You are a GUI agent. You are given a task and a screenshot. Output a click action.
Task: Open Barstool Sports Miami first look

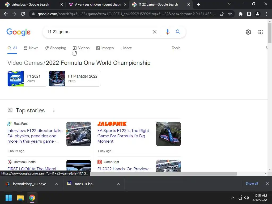(32, 169)
